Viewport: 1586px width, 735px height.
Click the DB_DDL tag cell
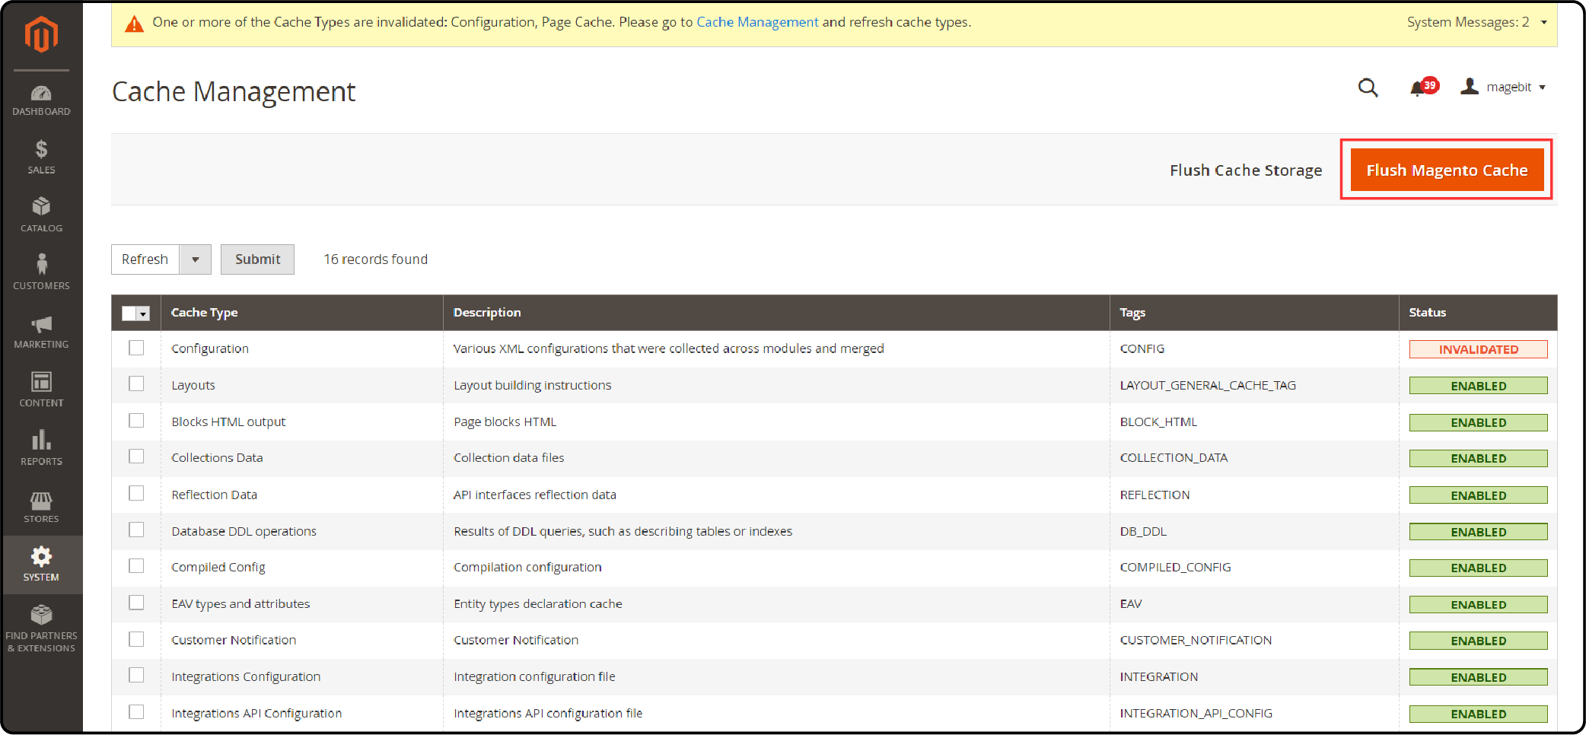[1143, 531]
